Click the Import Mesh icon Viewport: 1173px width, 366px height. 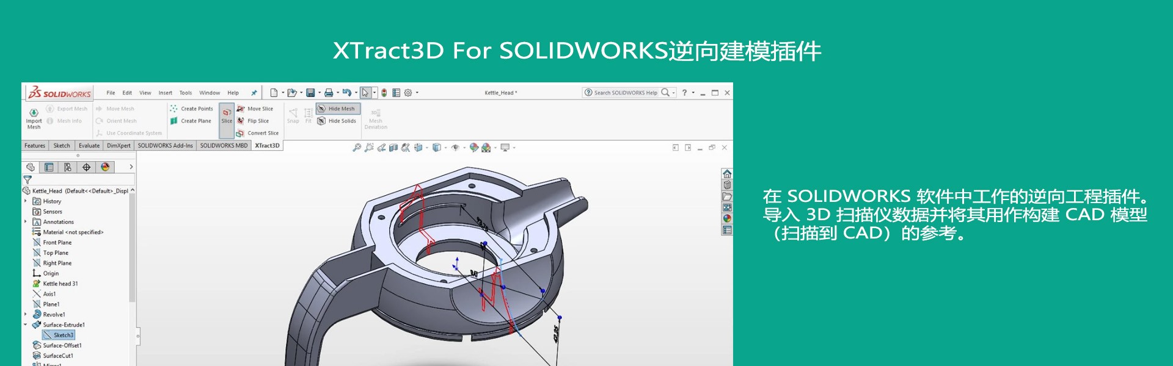[x=34, y=113]
